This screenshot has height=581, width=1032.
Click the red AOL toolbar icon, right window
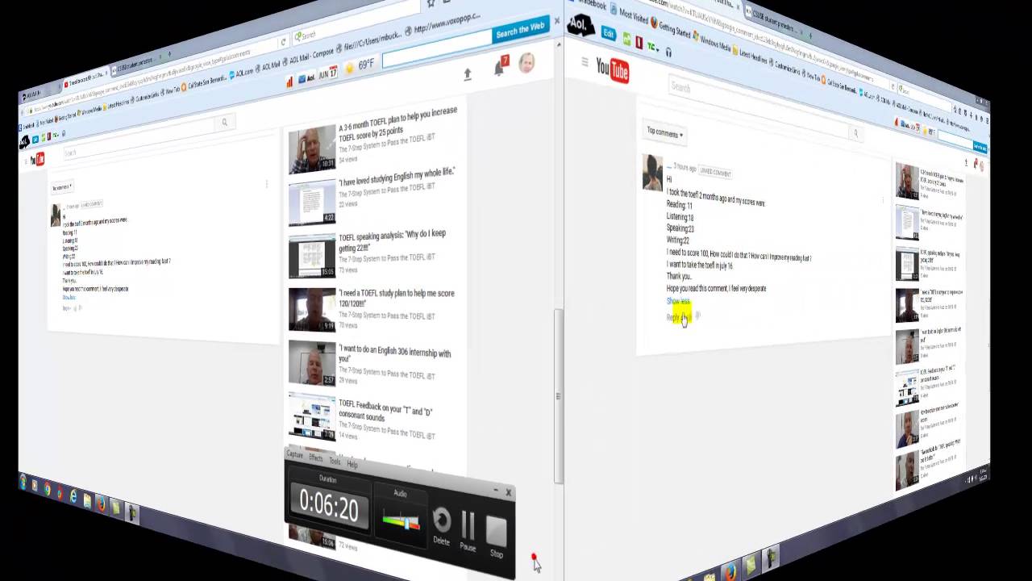point(639,42)
